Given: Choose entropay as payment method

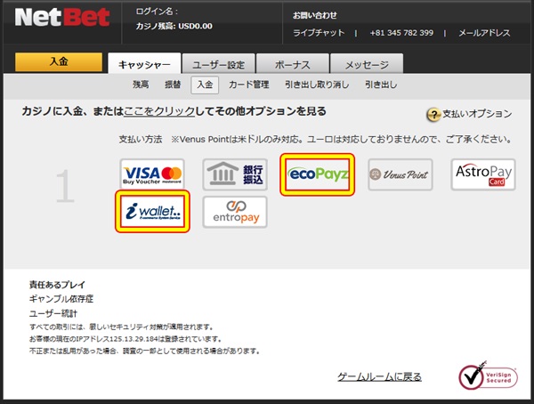Looking at the screenshot, I should point(235,212).
